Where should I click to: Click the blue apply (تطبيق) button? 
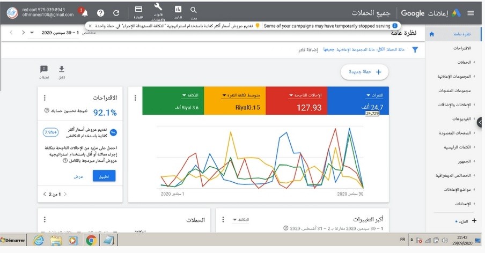(104, 176)
